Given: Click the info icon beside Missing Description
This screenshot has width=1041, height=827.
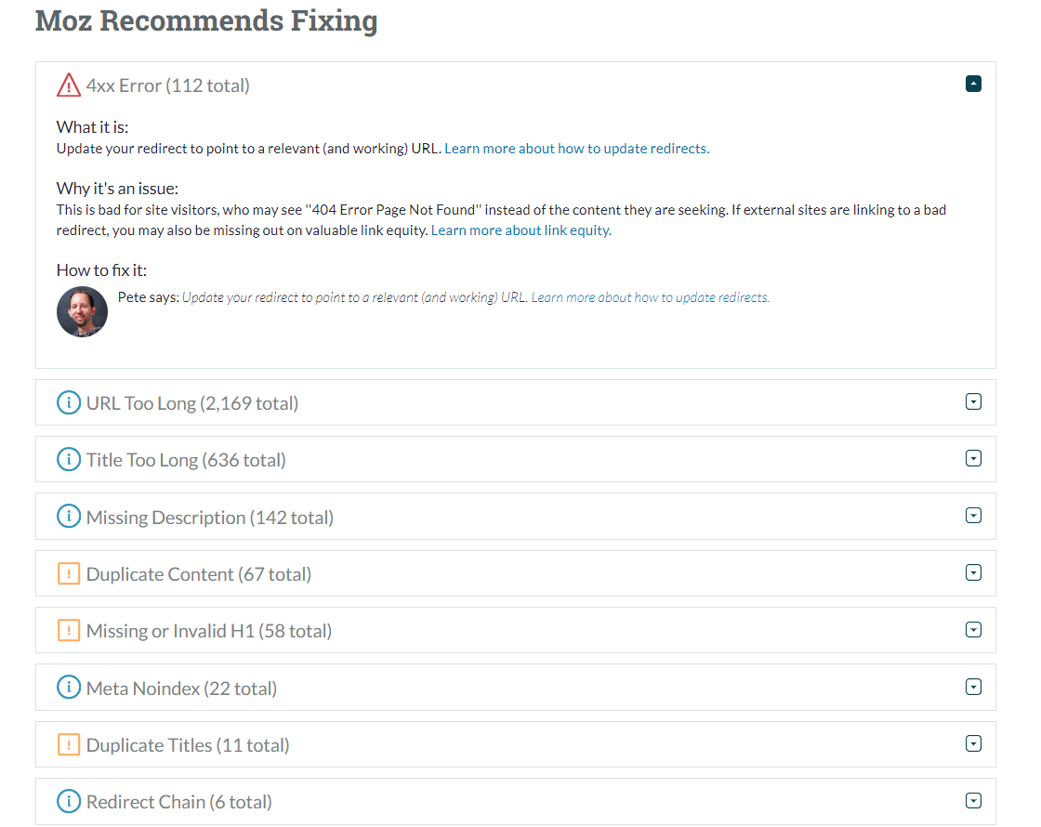Looking at the screenshot, I should 69,517.
